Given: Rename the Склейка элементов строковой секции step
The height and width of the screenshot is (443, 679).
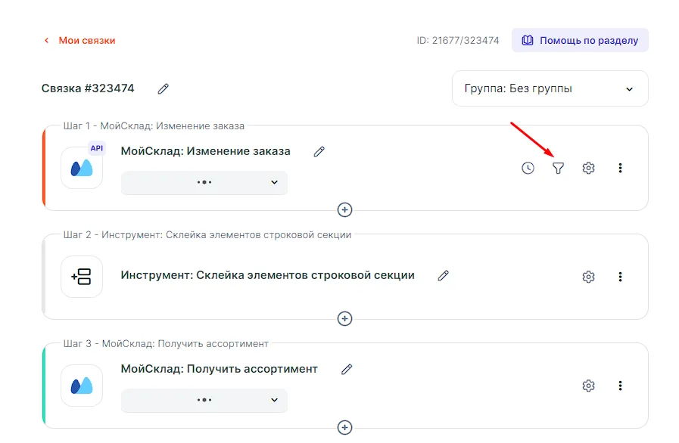Looking at the screenshot, I should 444,276.
